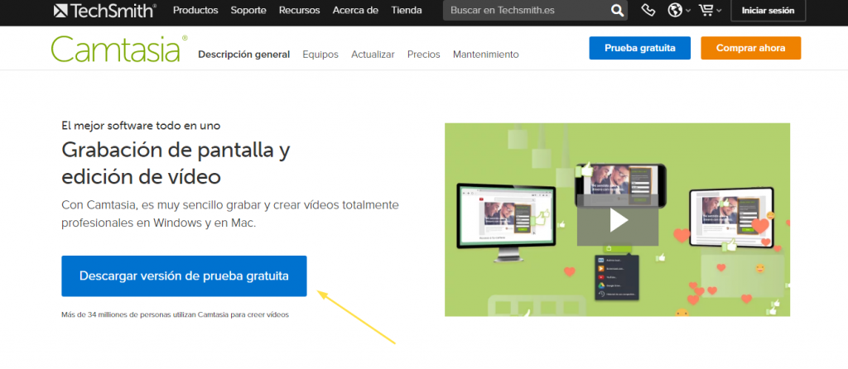Open the Recursos menu
The width and height of the screenshot is (848, 369).
(299, 10)
